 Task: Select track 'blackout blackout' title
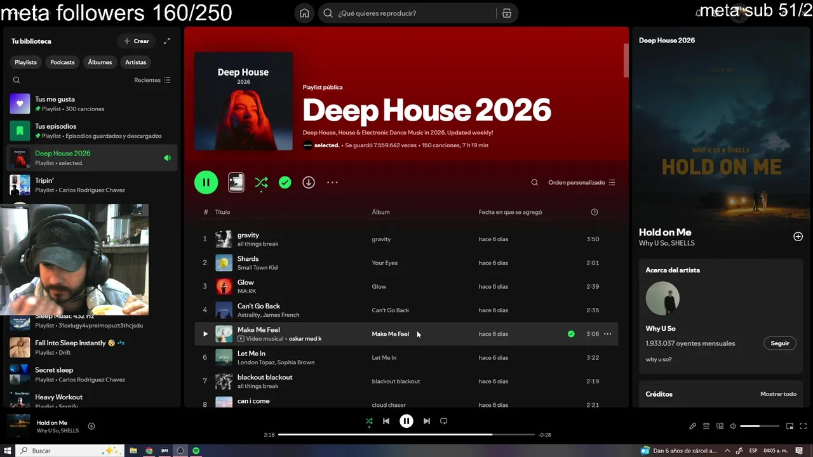(265, 377)
